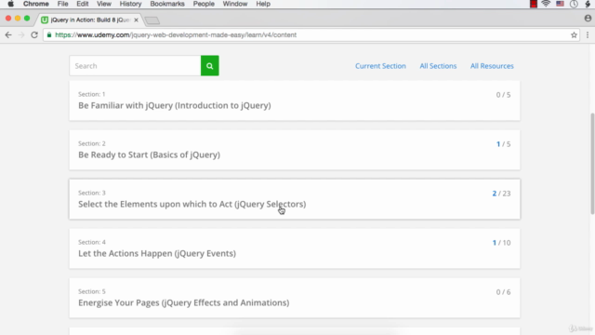Expand Section 3 Select the Elements
The height and width of the screenshot is (335, 595).
coord(295,199)
